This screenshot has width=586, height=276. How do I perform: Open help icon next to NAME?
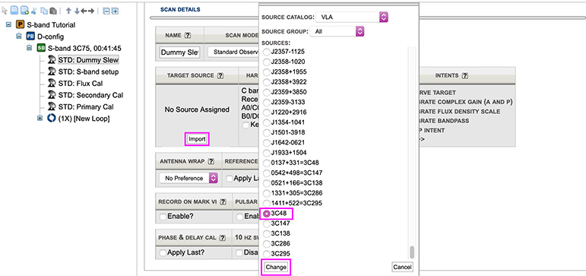(188, 36)
